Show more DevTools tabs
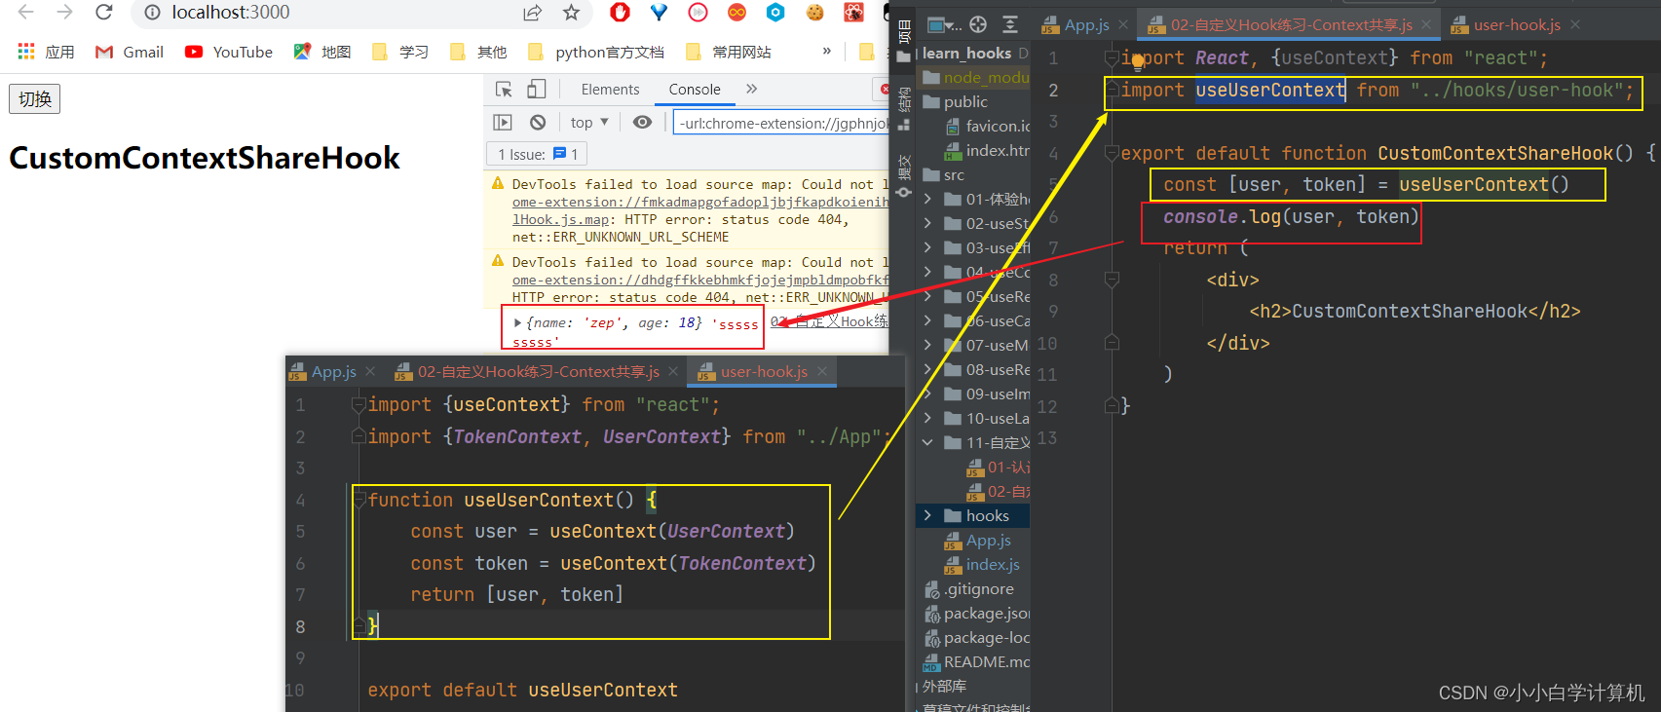The height and width of the screenshot is (712, 1661). tap(751, 89)
